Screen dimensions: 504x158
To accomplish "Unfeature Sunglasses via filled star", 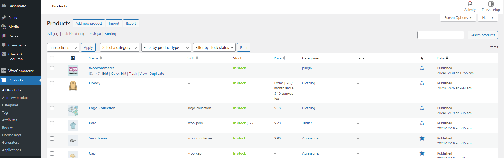I will (x=422, y=138).
